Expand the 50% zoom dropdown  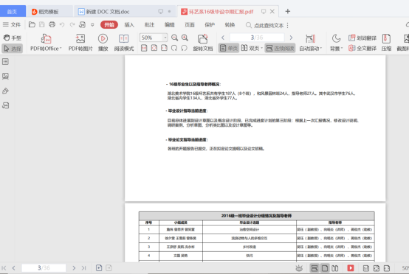pos(165,38)
